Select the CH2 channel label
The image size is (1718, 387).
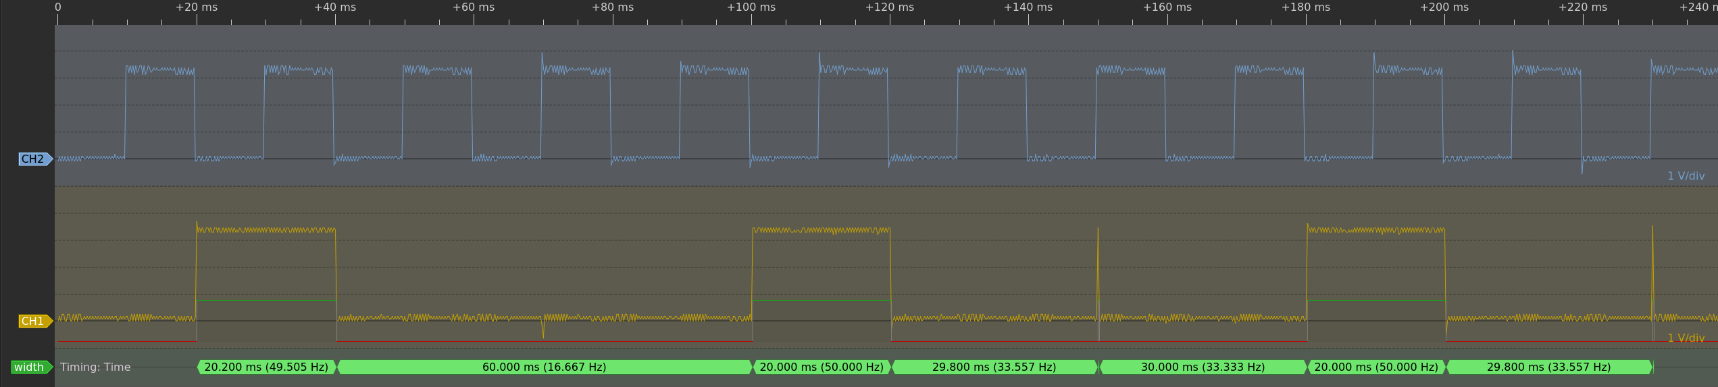(x=35, y=159)
